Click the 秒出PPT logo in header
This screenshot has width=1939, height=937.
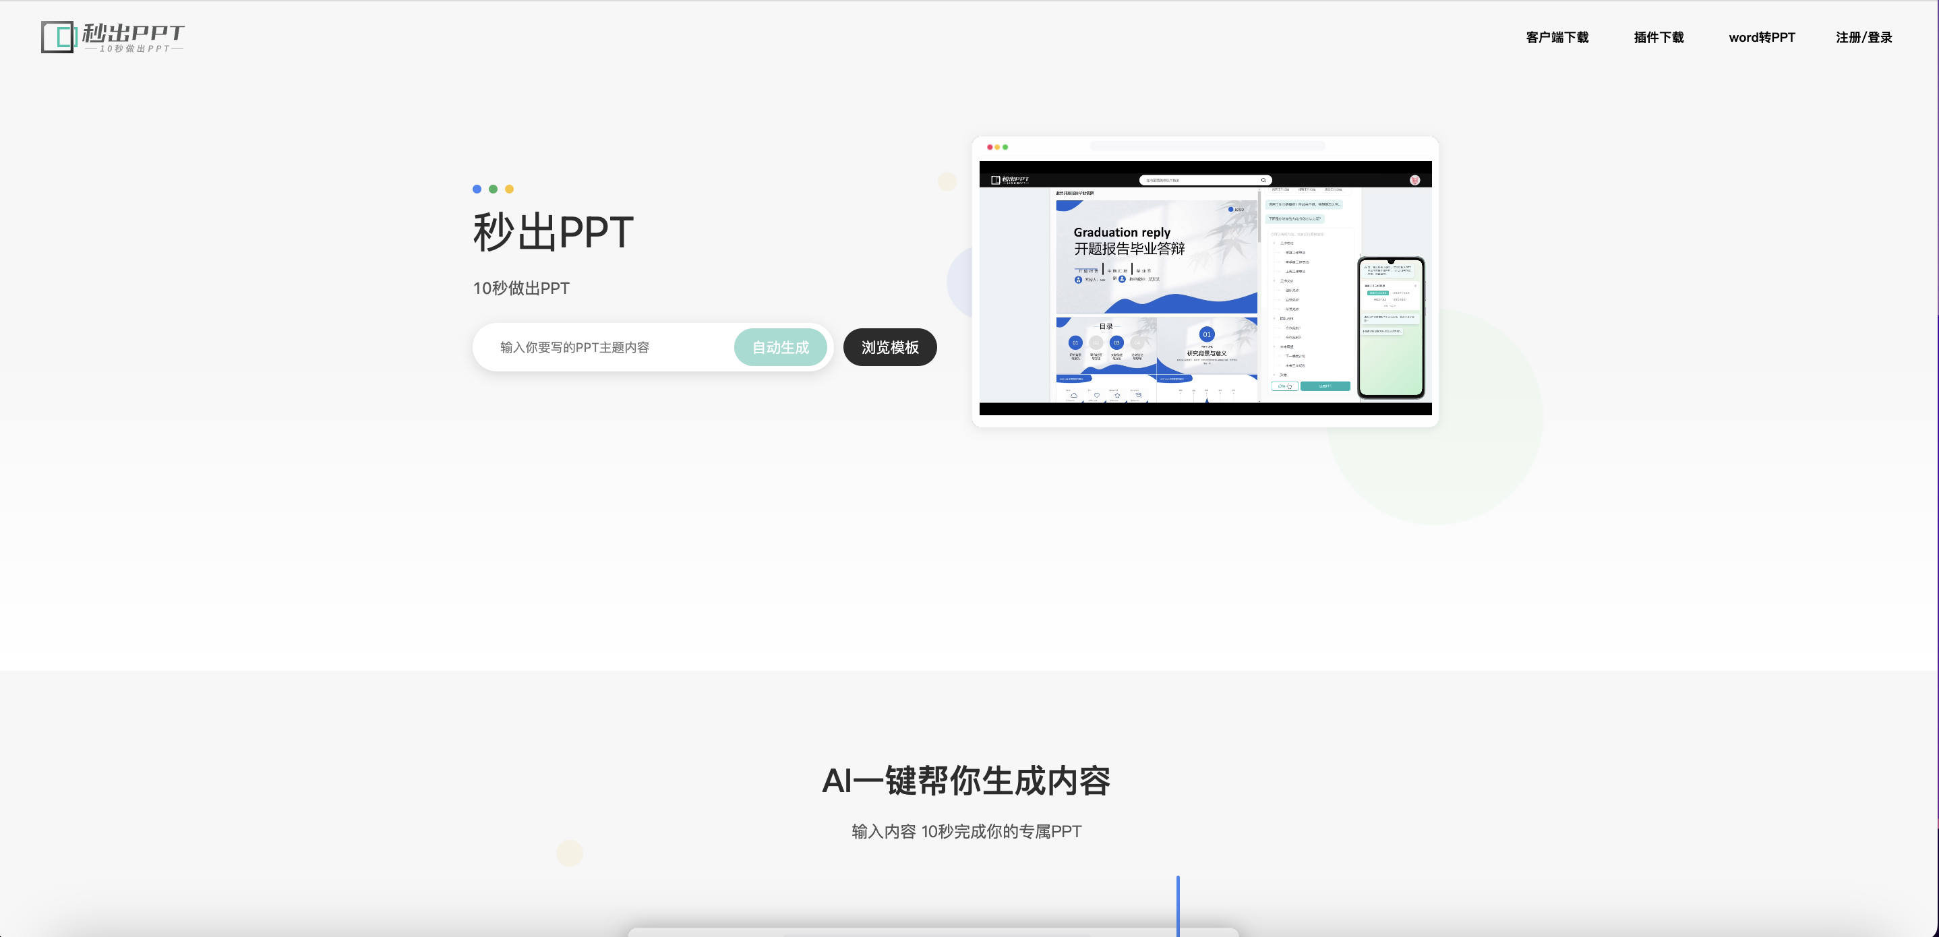click(113, 37)
